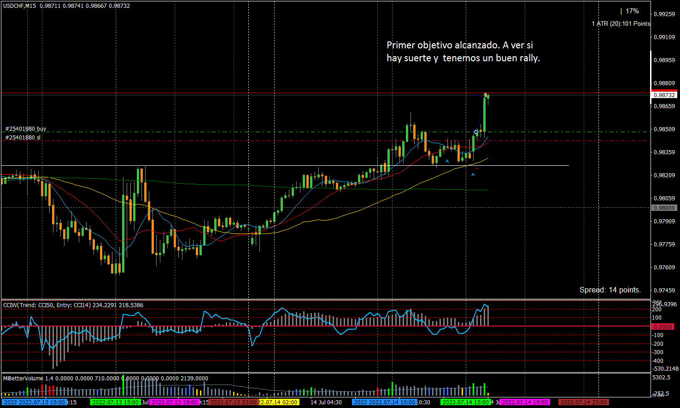Click the magenta 2022.07.13 19:00 time marker
This screenshot has width=680, height=408.
(x=175, y=402)
